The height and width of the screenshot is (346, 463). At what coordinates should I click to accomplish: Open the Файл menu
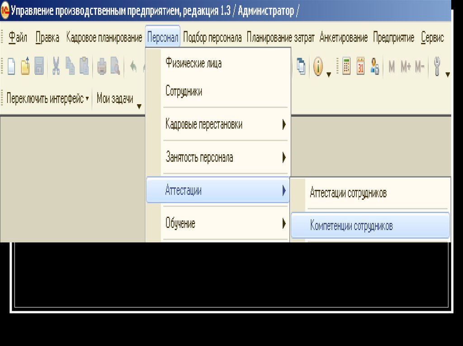tap(18, 38)
